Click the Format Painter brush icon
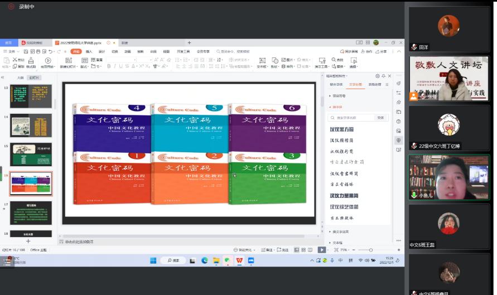The image size is (497, 295). [31, 60]
